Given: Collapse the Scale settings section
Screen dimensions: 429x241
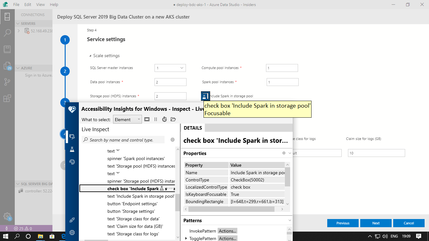Looking at the screenshot, I should point(91,56).
